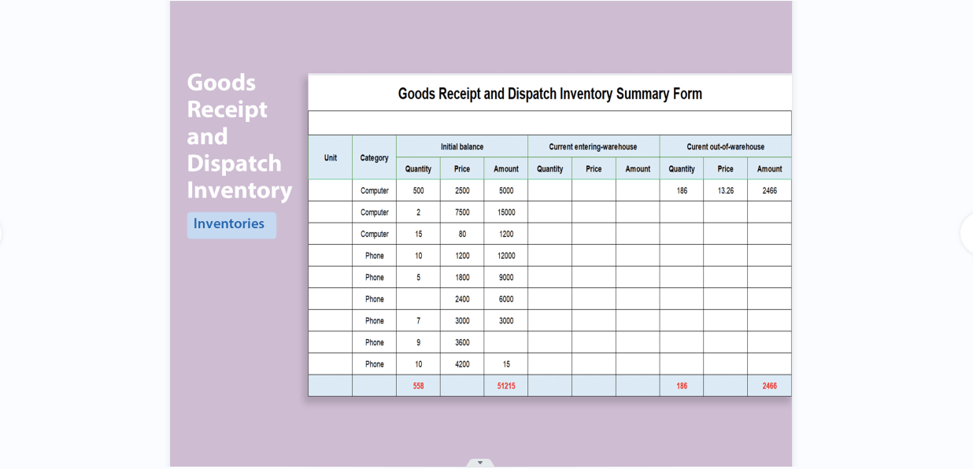Click the Unit column header
Screen dimensions: 973x469
(x=330, y=157)
